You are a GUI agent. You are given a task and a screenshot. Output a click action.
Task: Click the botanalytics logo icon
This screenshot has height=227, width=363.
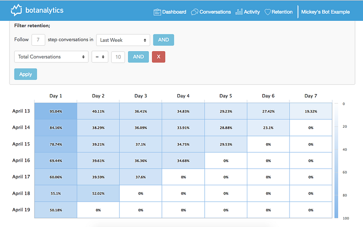(x=16, y=10)
